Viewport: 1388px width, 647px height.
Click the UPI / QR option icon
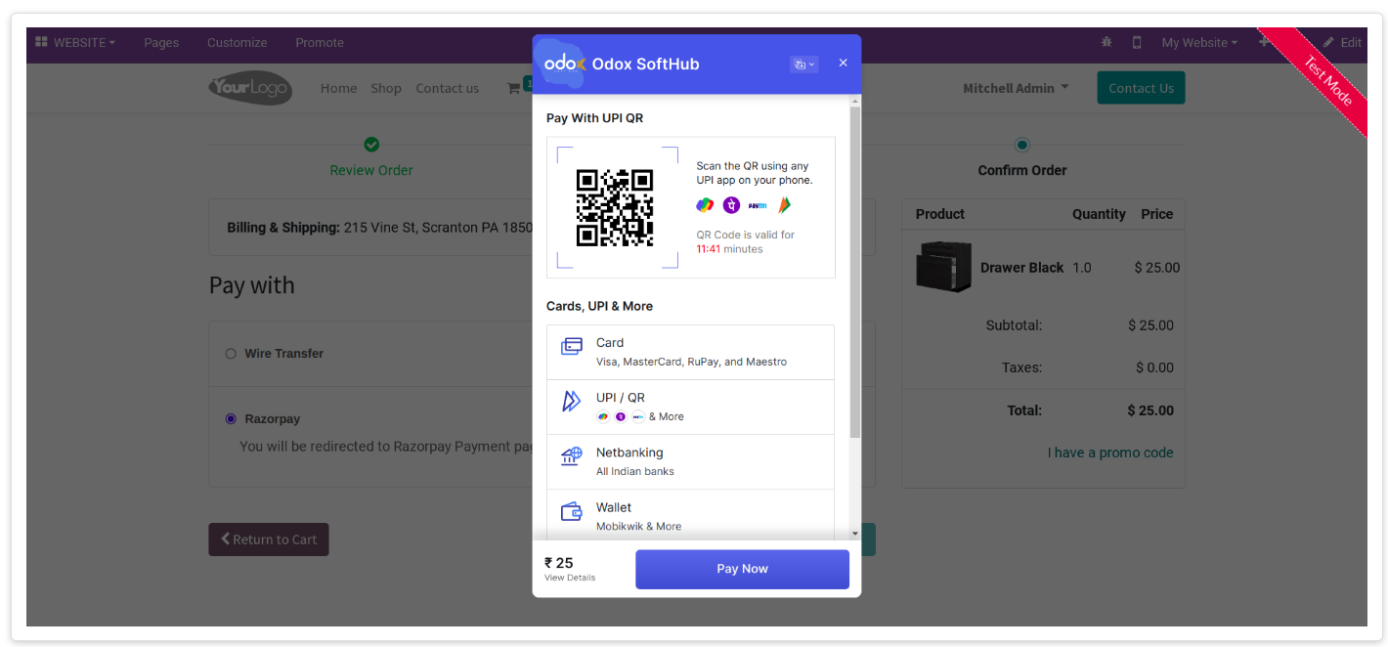tap(572, 401)
